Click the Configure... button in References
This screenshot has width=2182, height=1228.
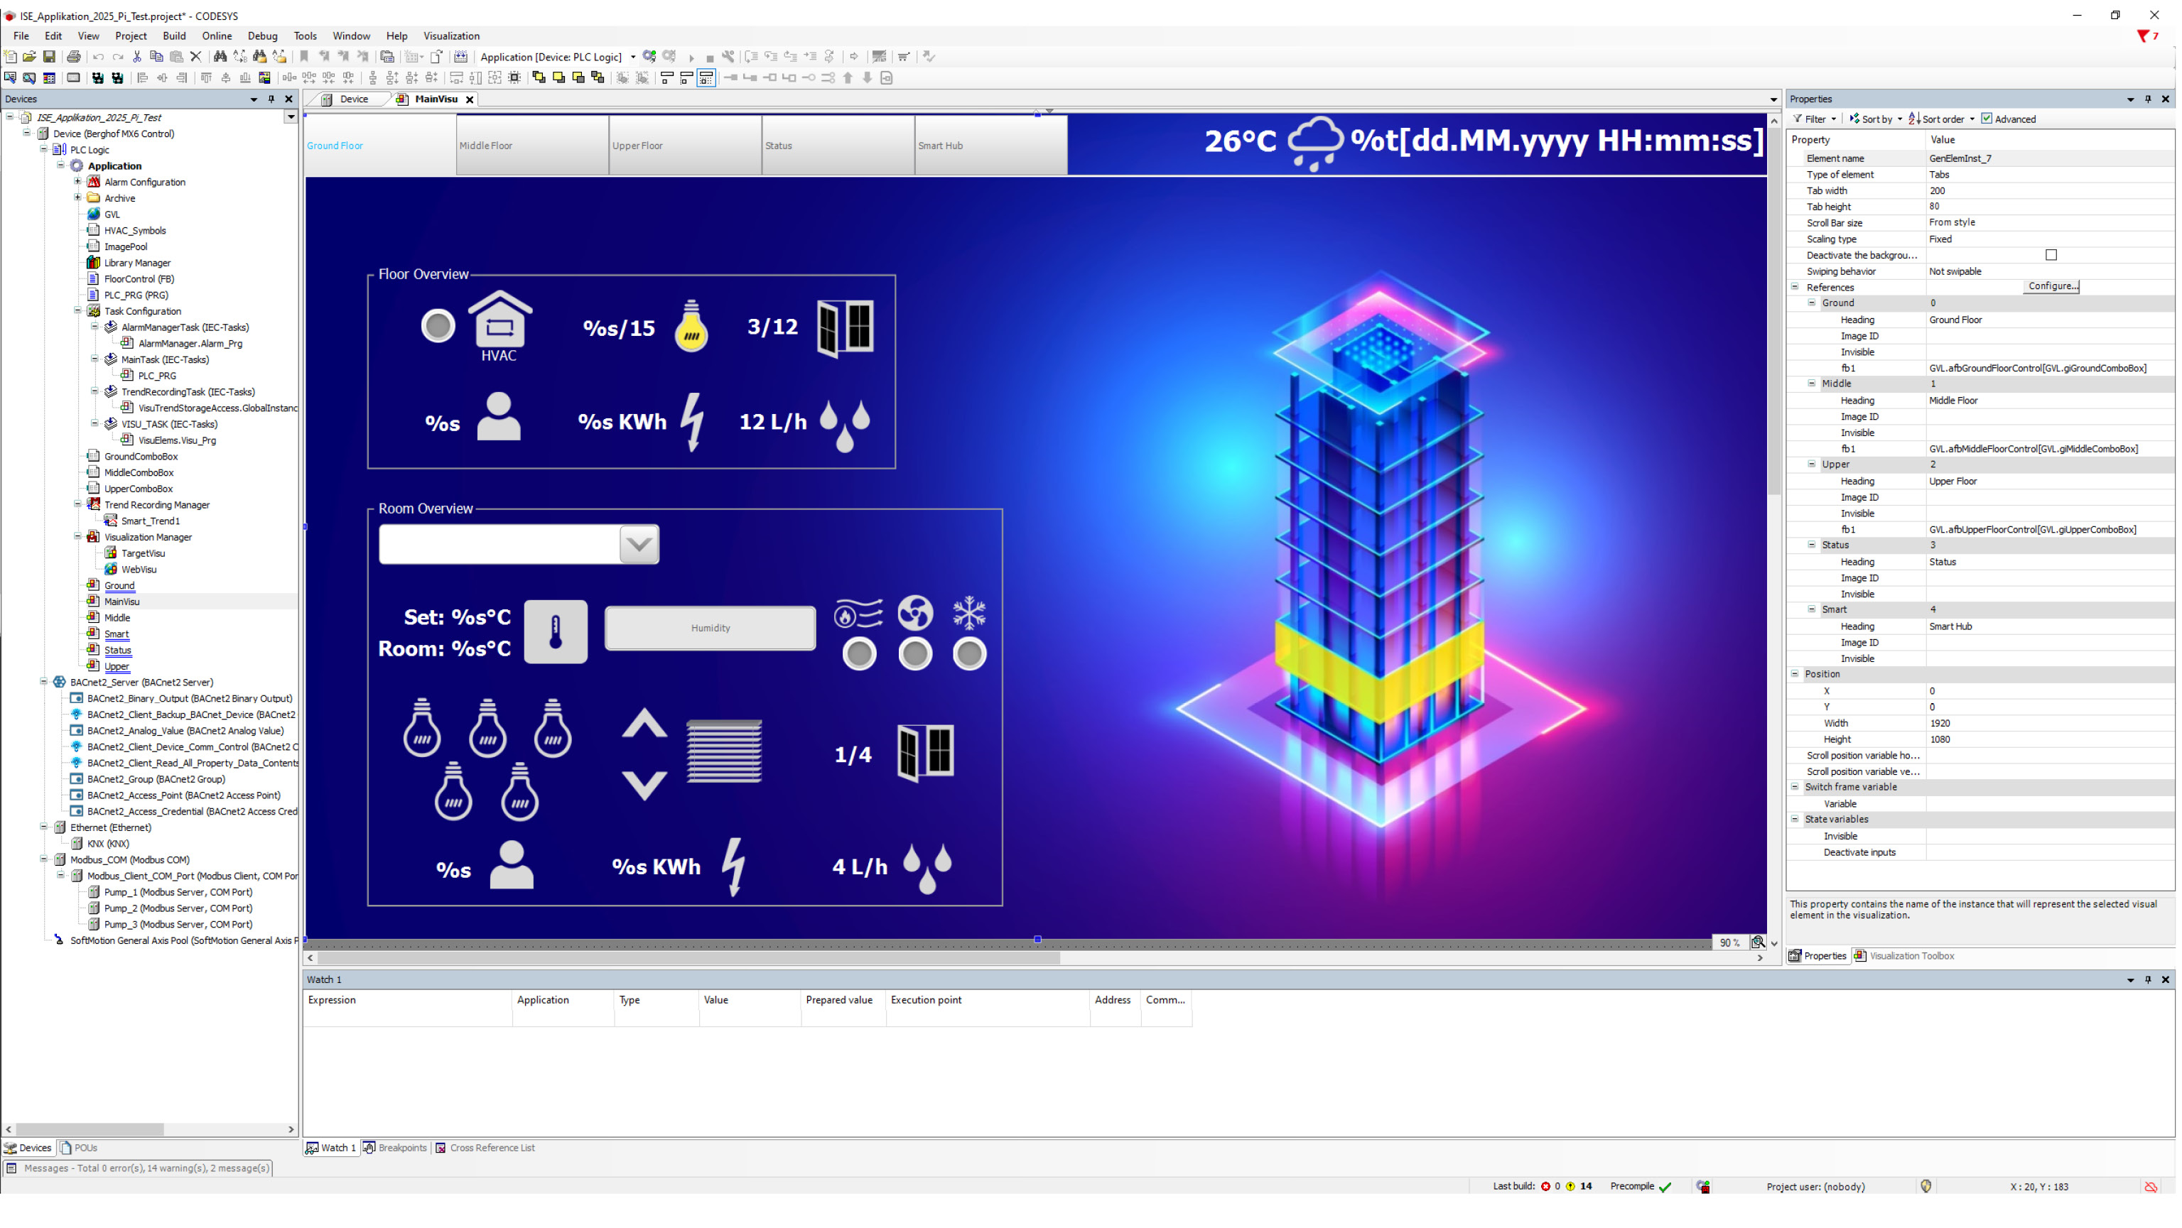pos(2053,286)
